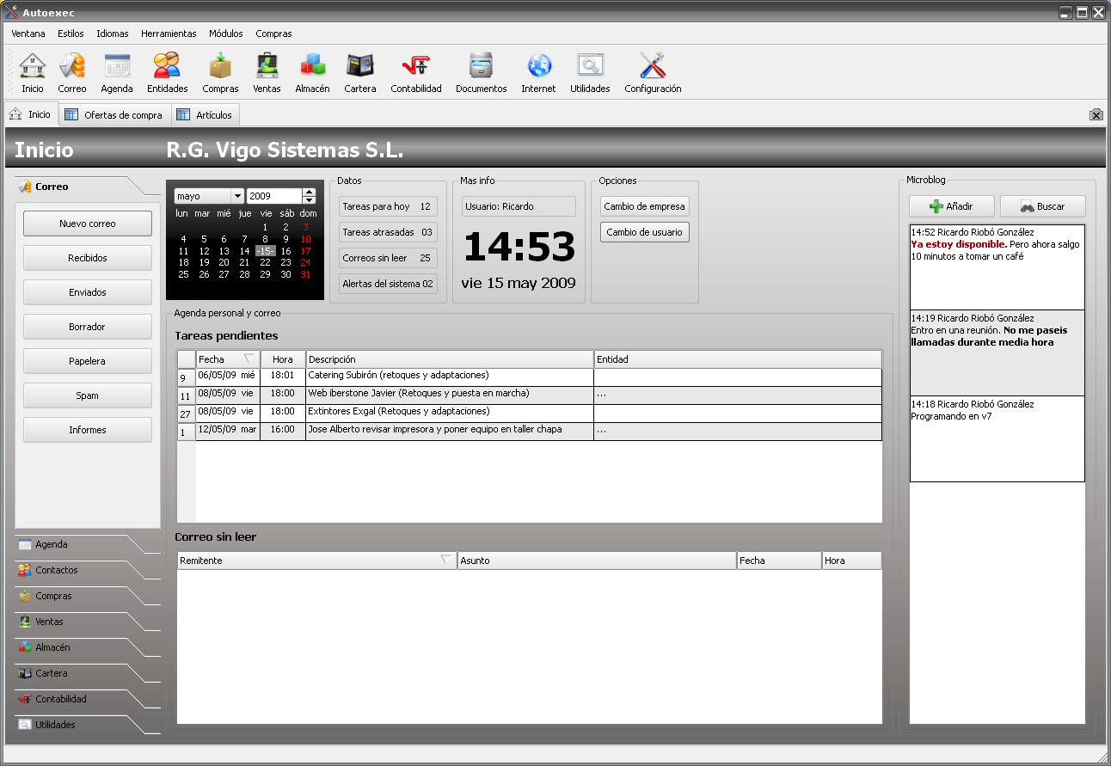Open the Agenda toolbar icon

coord(117,72)
